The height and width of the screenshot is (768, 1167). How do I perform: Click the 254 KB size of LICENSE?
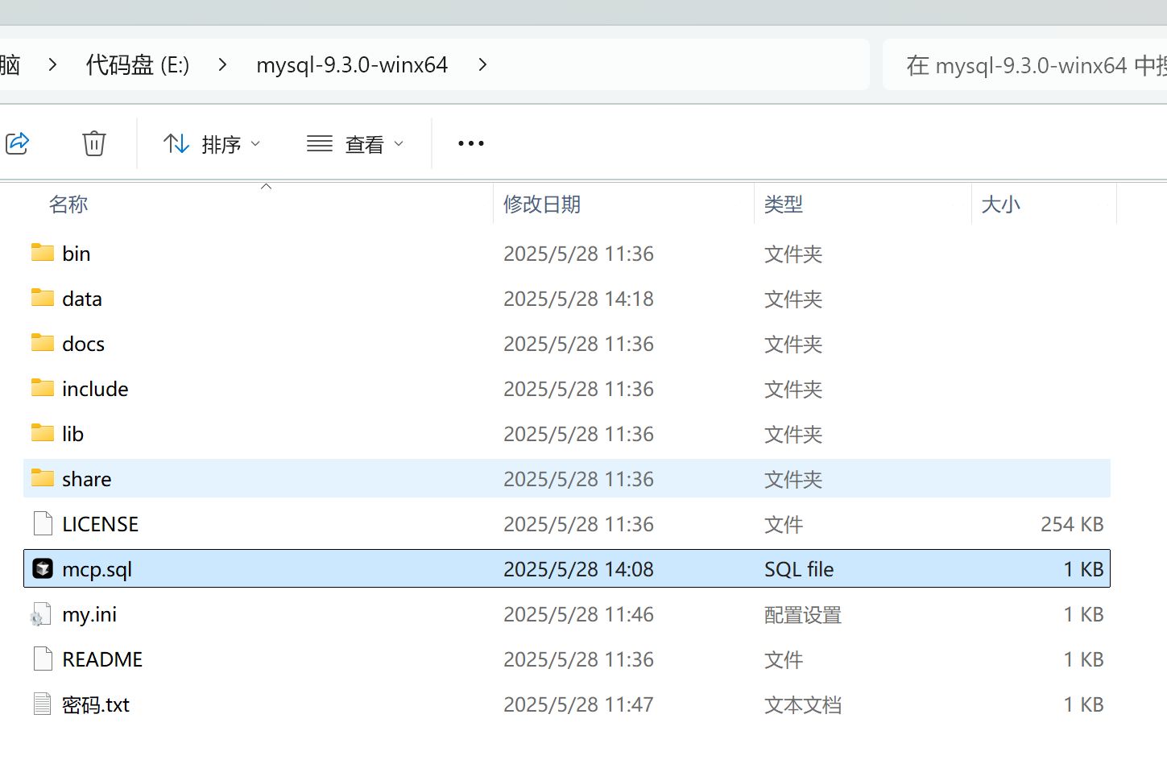(1072, 524)
